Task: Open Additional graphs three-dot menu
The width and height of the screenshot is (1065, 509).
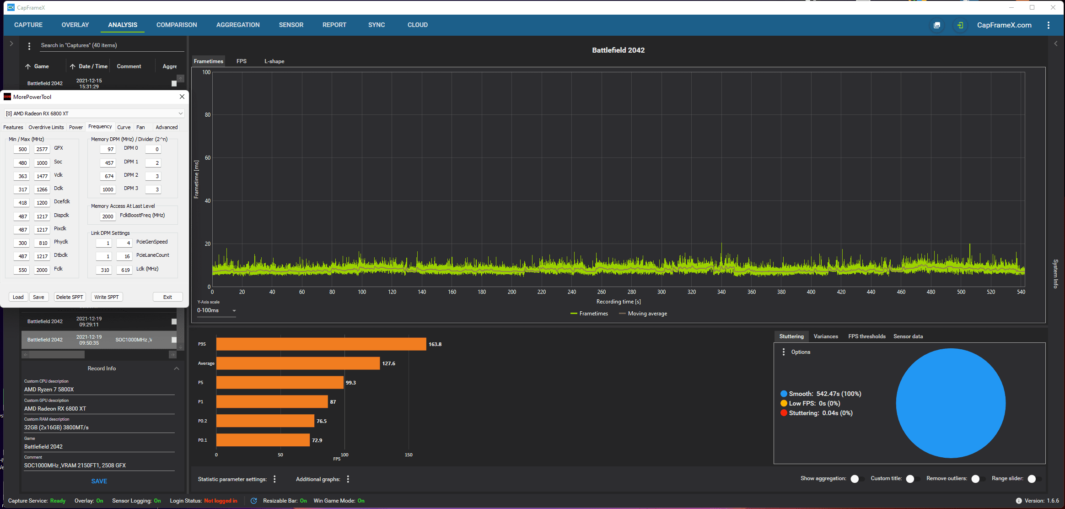Action: click(x=348, y=479)
